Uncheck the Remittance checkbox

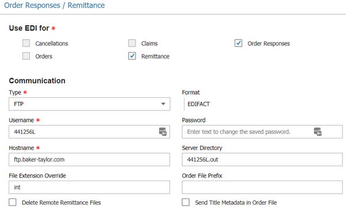click(x=132, y=56)
